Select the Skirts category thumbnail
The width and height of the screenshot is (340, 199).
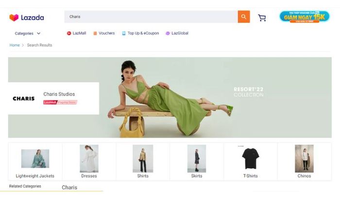pyautogui.click(x=197, y=159)
